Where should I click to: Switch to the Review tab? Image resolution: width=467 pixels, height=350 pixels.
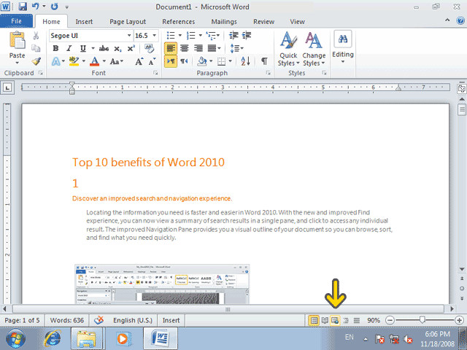263,22
